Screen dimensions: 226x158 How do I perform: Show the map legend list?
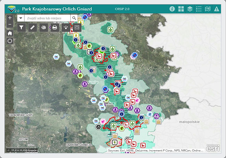tap(199, 9)
